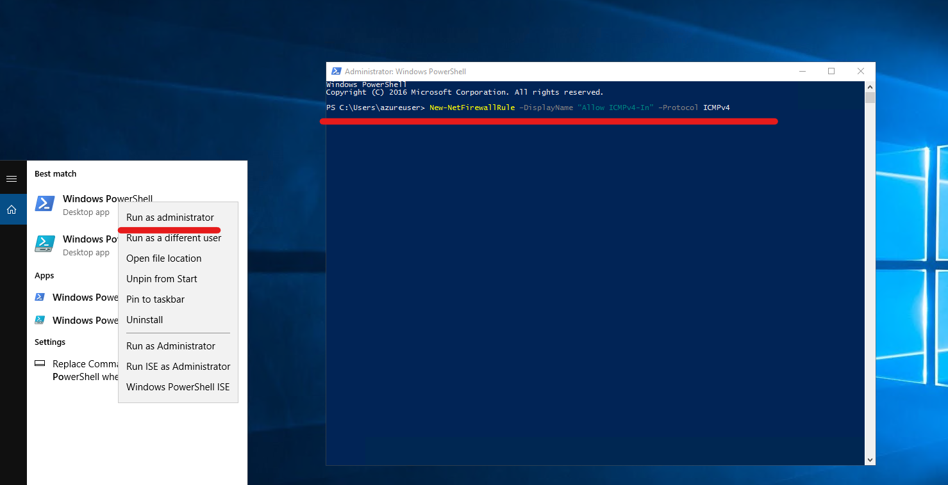
Task: Click the highlighted Best match PowerShell icon
Action: tap(45, 203)
